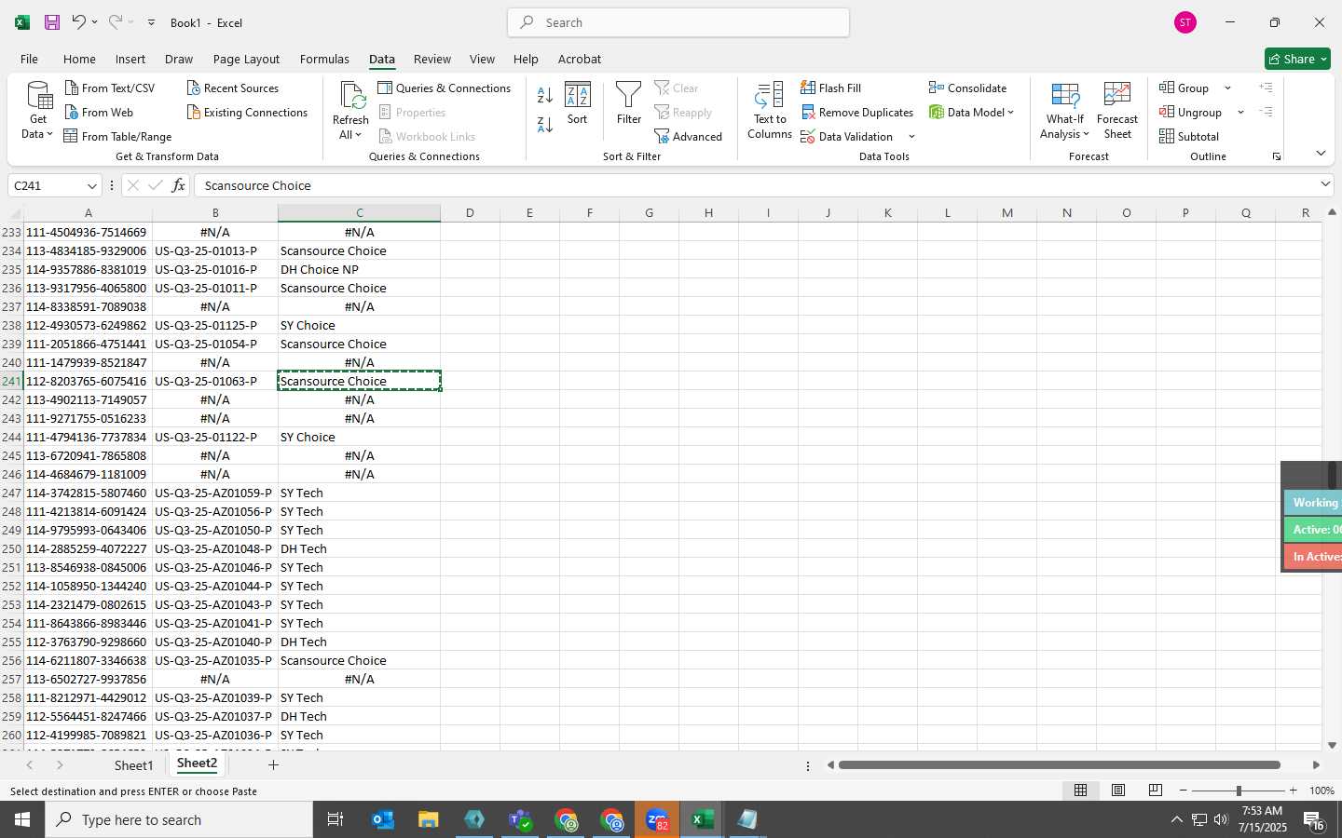Click Data Validation icon
1342x838 pixels.
pos(808,136)
